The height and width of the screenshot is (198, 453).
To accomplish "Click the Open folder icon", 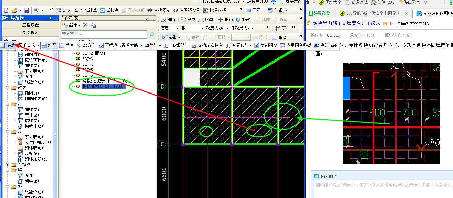I will 14,10.
